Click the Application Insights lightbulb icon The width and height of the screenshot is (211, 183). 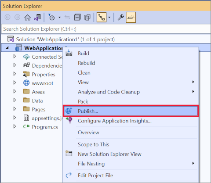69,120
